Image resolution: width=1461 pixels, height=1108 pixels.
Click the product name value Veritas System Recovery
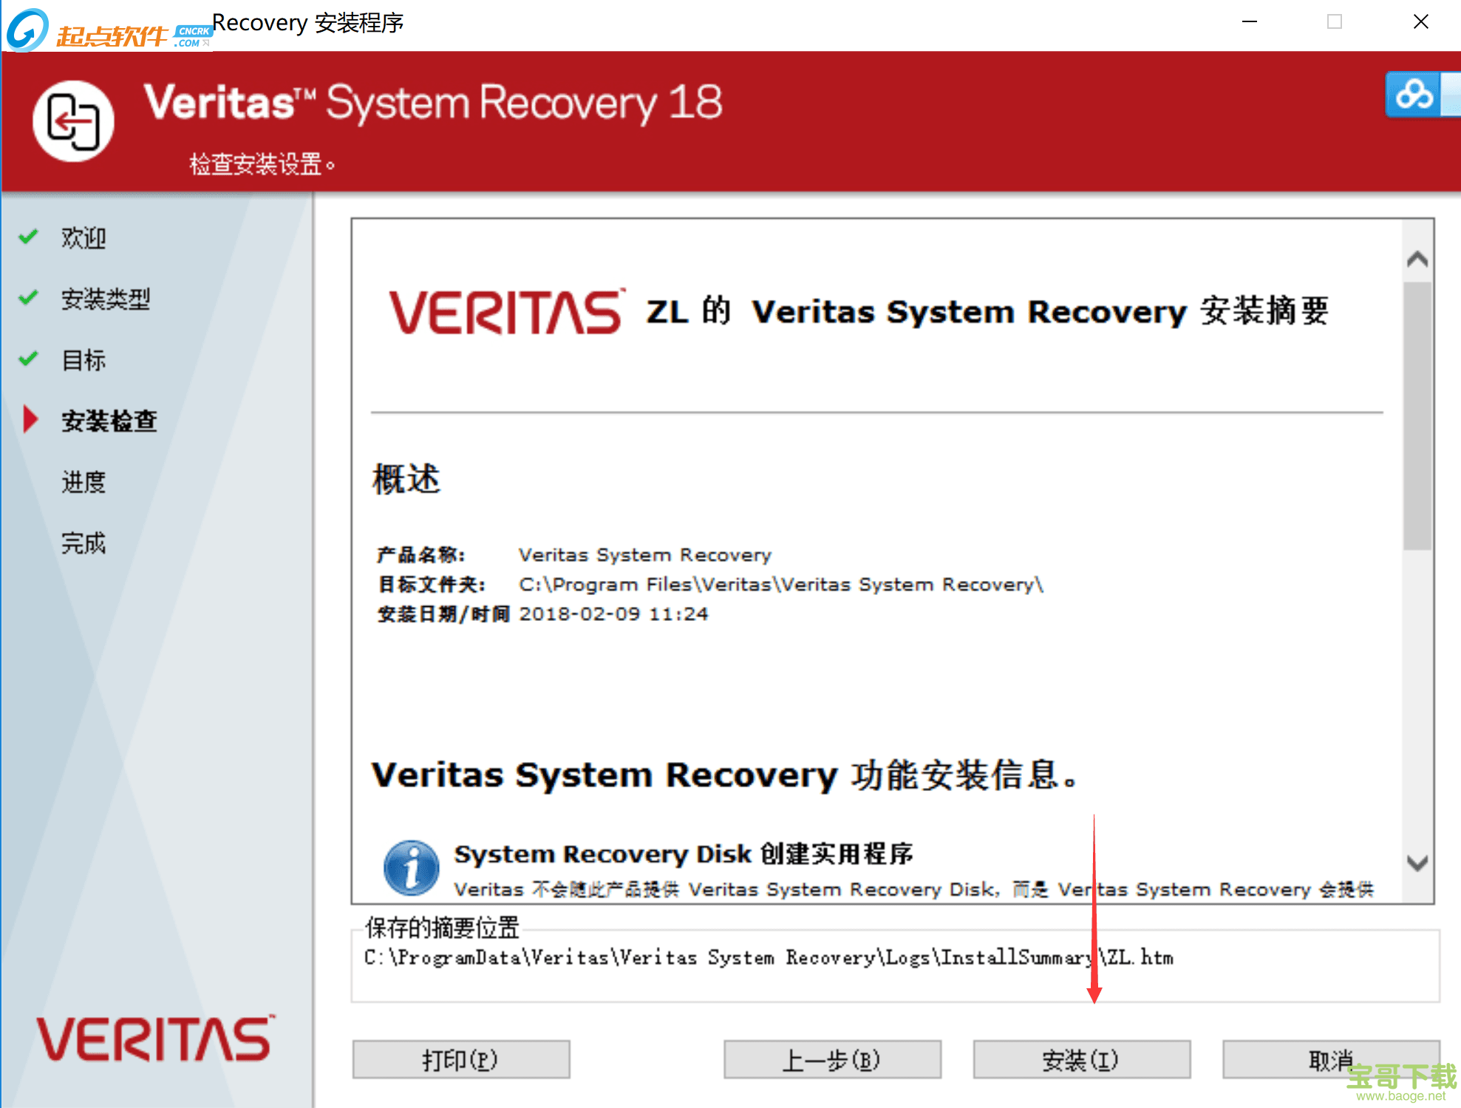[645, 555]
